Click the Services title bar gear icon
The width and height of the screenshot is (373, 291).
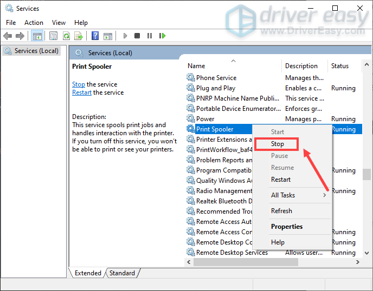9,8
